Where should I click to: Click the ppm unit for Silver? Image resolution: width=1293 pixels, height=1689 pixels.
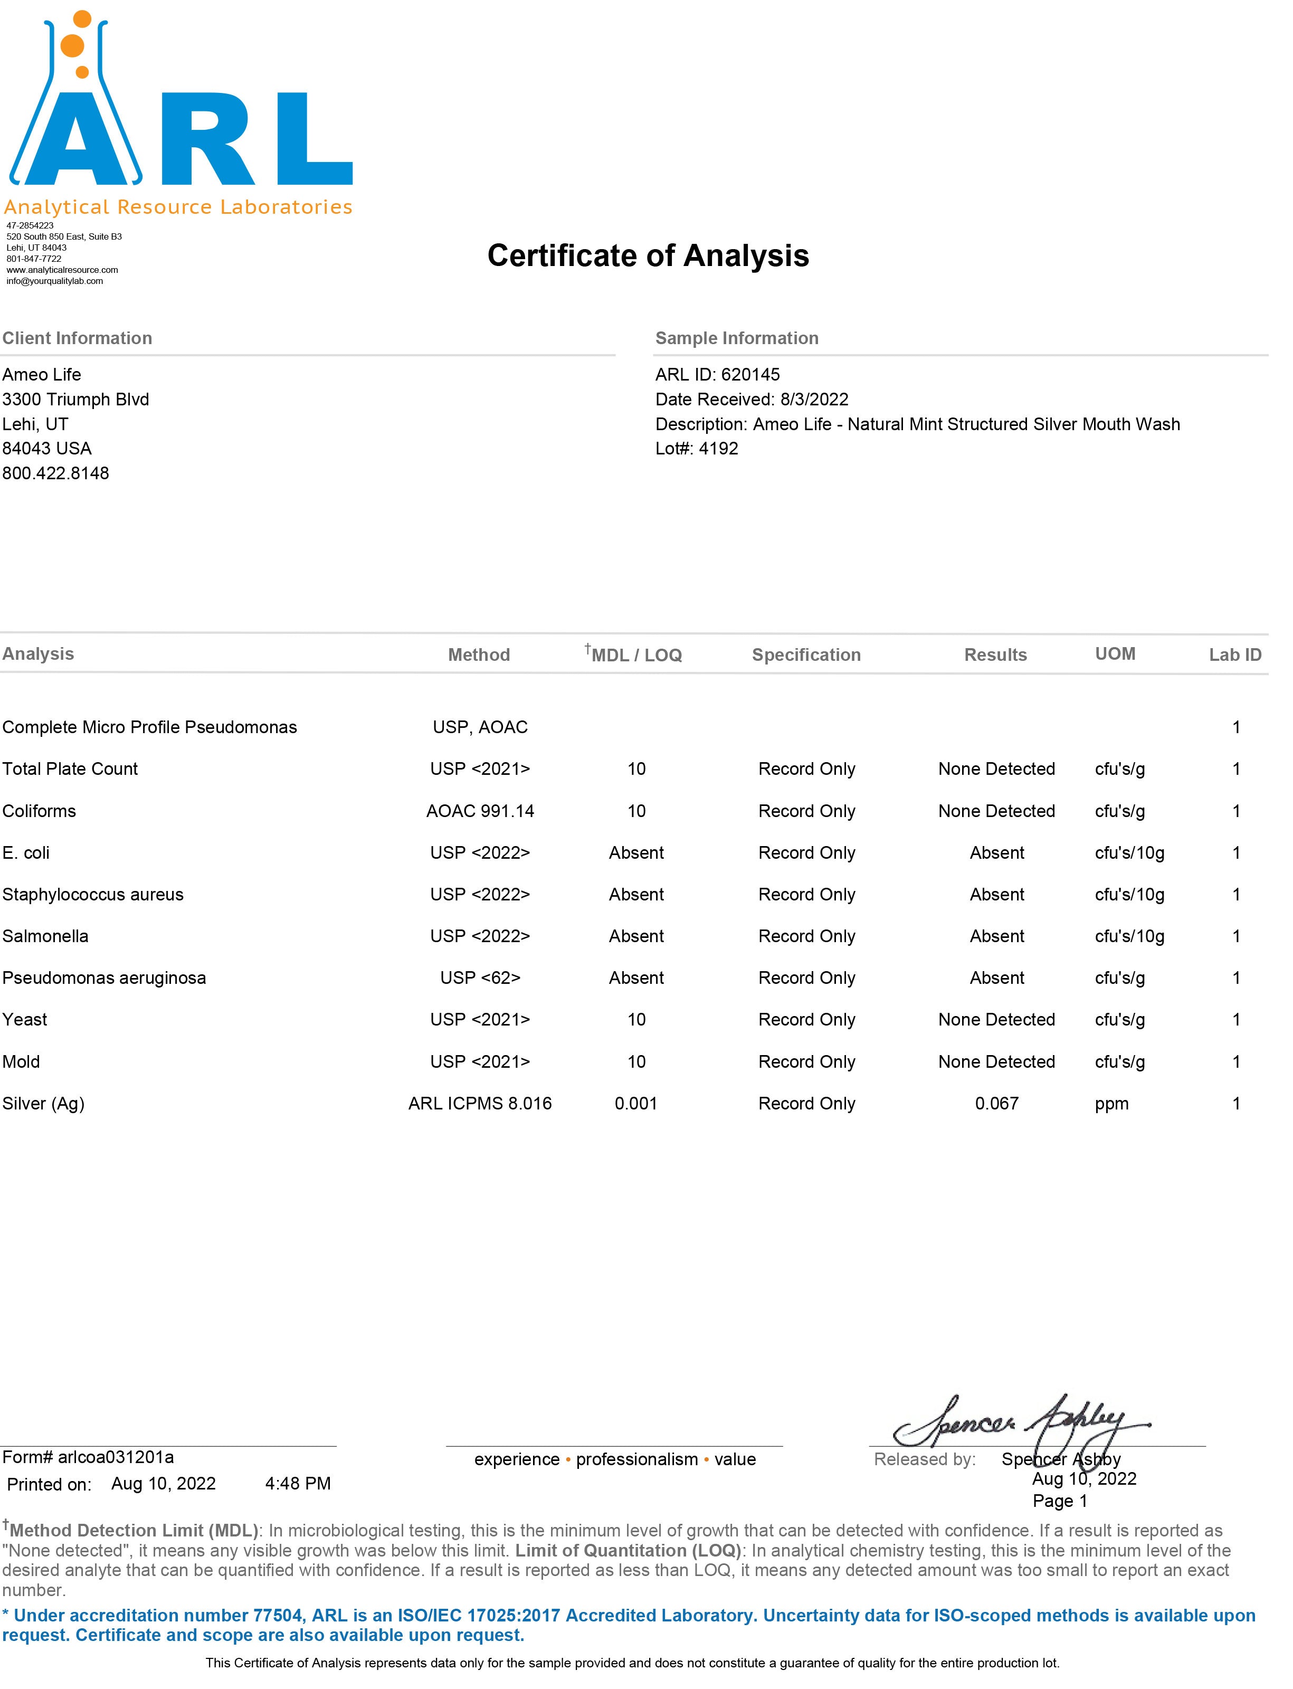(x=1111, y=1104)
